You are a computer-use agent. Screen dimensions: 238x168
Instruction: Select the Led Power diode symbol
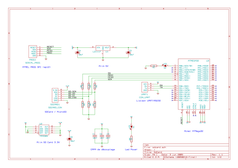pyautogui.click(x=132, y=127)
